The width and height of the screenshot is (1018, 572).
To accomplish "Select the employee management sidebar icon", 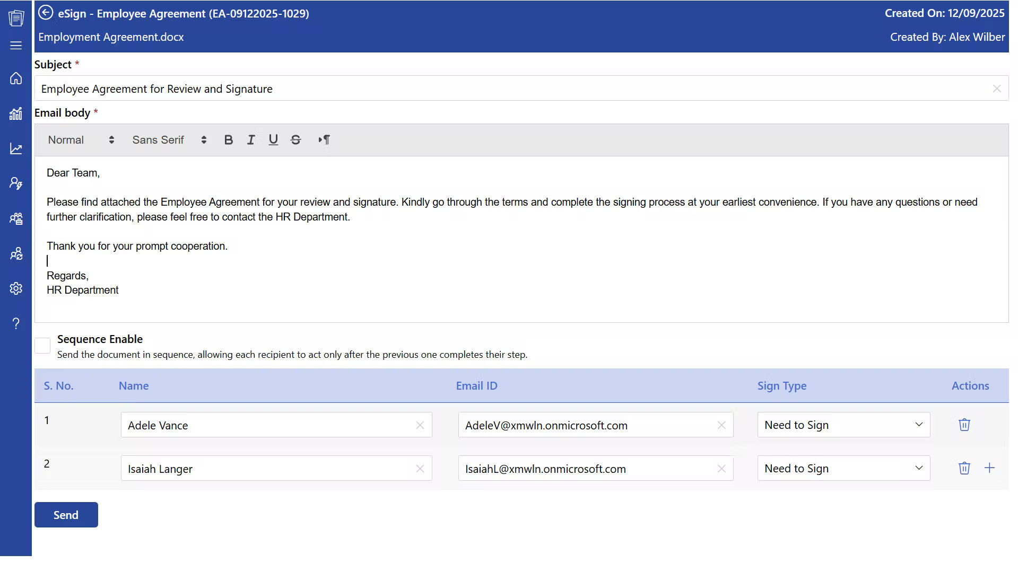I will coord(16,218).
